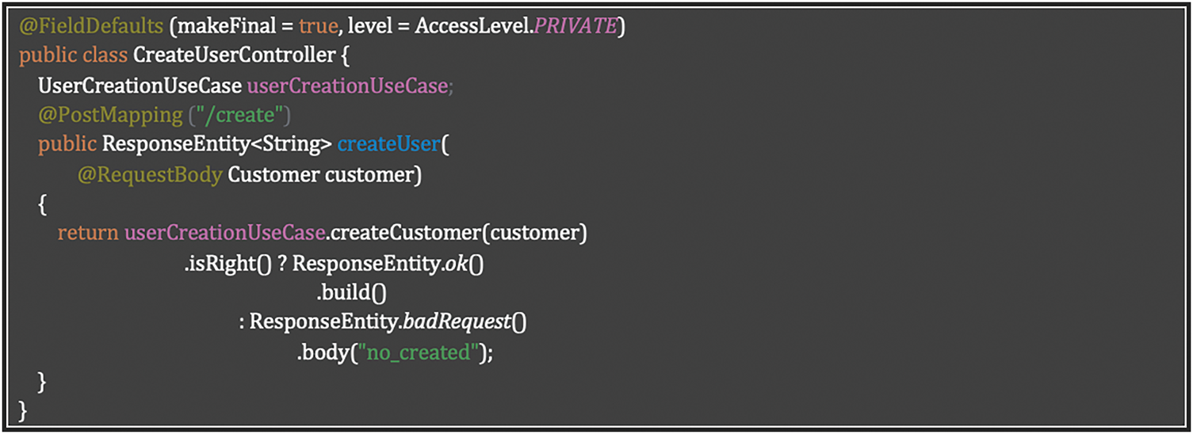1193x434 pixels.
Task: Click the "no_created" string literal
Action: [x=419, y=352]
